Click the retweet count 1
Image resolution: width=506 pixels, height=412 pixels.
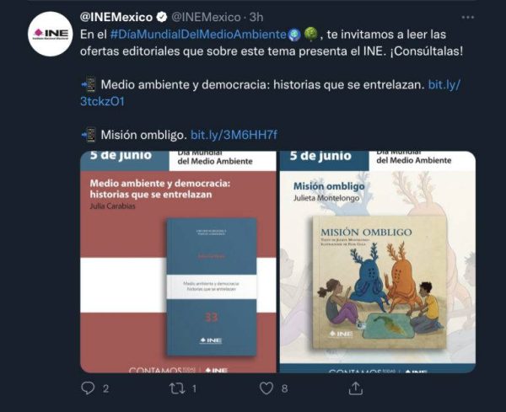tap(194, 388)
